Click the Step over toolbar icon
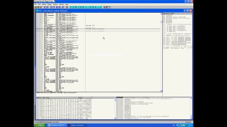Screen dimensions: 227x127 tap(53, 7)
